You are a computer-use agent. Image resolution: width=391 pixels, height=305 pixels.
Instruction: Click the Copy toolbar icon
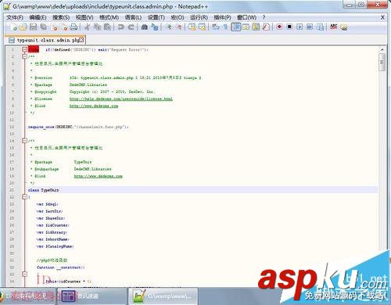coord(98,27)
